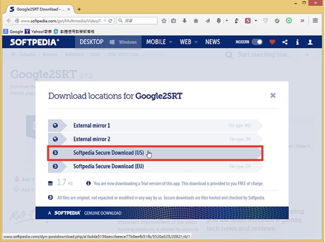Go to the Home page icon
The image size is (325, 242).
(196, 21)
